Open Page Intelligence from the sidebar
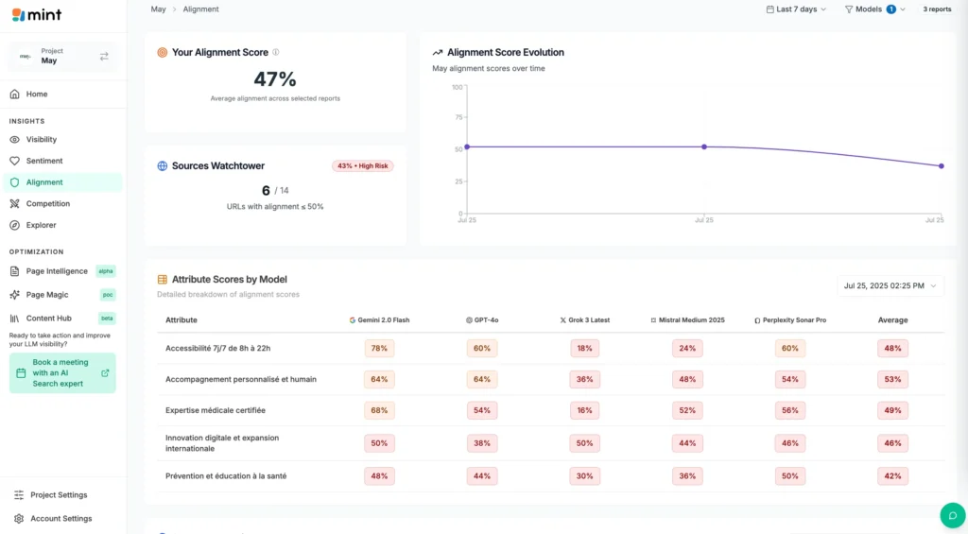The image size is (968, 534). tap(56, 271)
